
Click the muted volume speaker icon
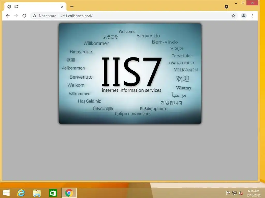point(241,193)
